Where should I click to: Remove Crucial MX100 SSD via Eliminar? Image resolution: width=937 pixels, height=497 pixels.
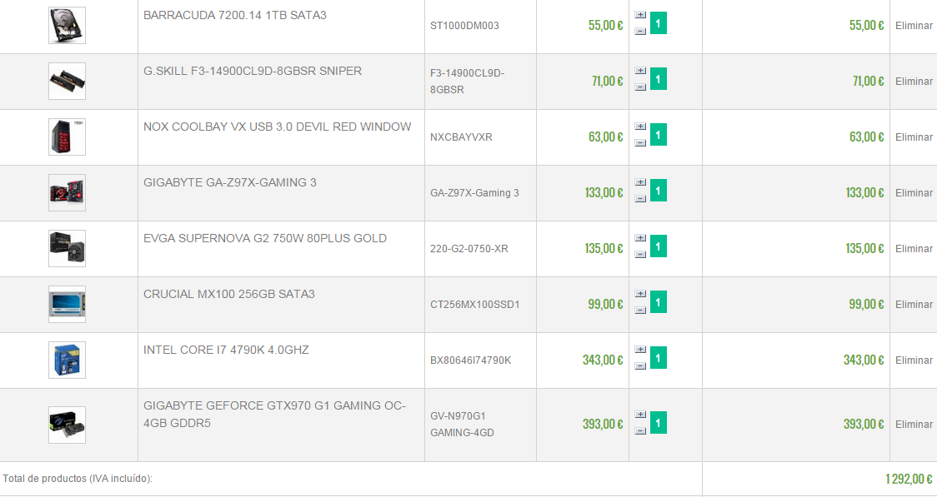click(914, 305)
